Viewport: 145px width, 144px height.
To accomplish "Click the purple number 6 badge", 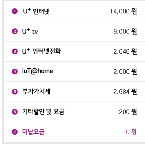I will click(x=15, y=112).
